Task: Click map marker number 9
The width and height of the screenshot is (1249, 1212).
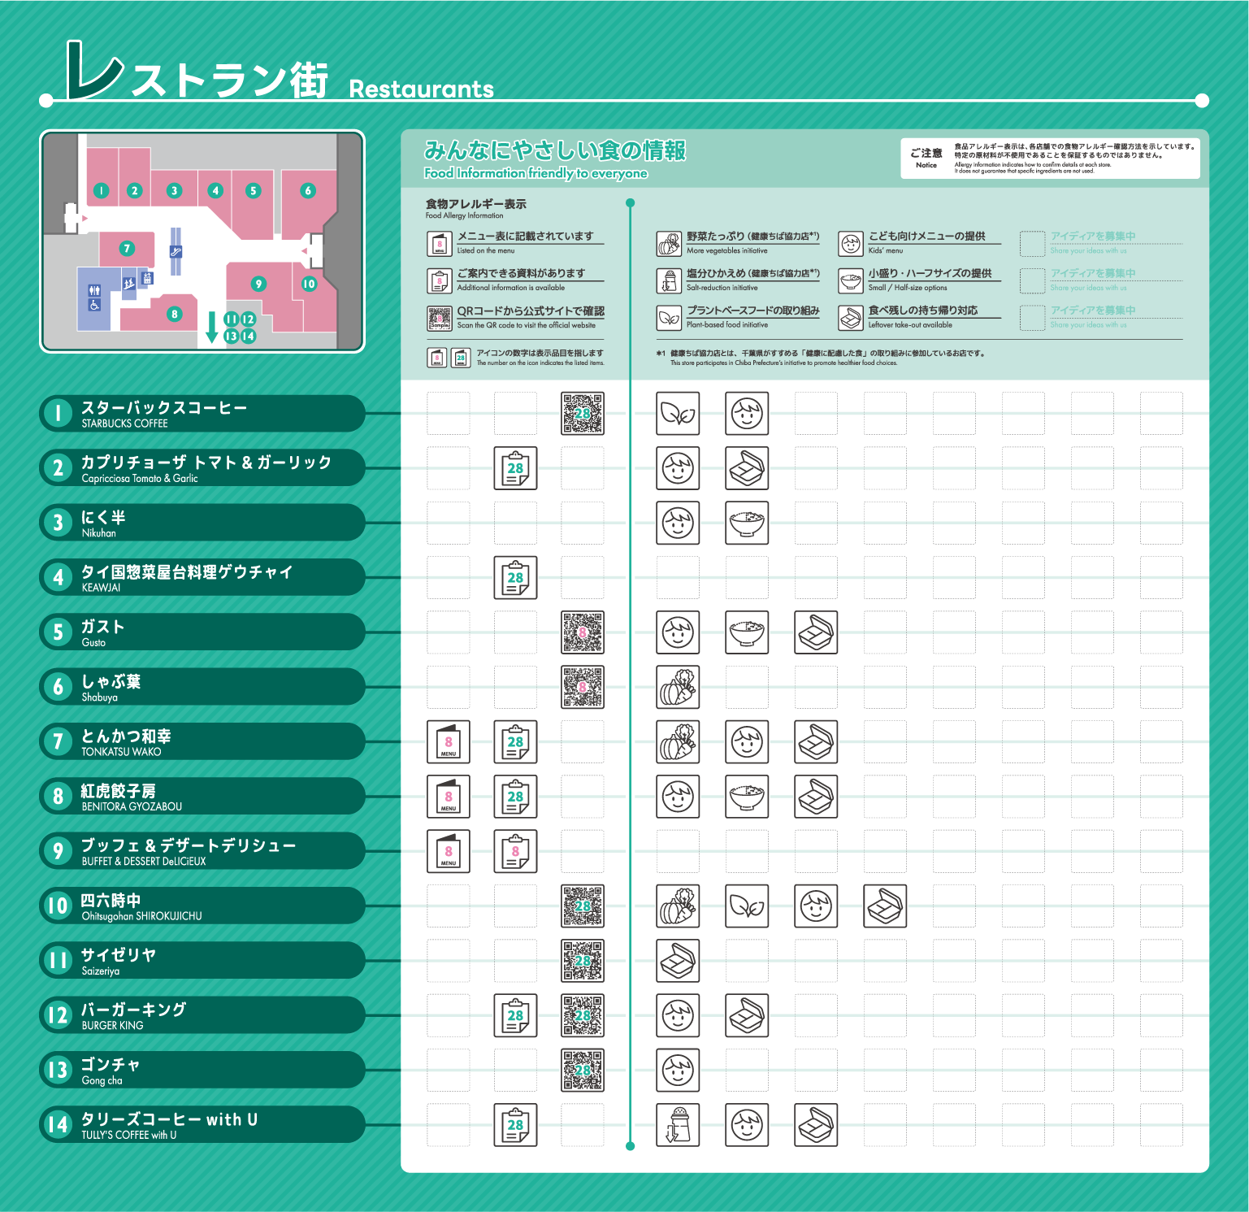Action: [258, 284]
